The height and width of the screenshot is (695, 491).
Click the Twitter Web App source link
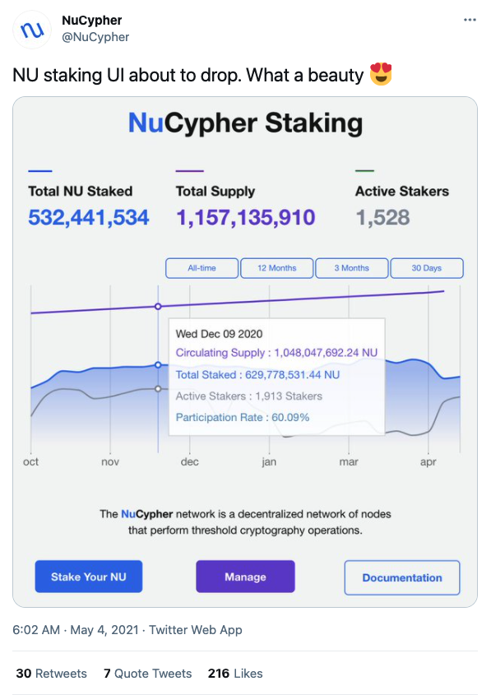click(196, 630)
